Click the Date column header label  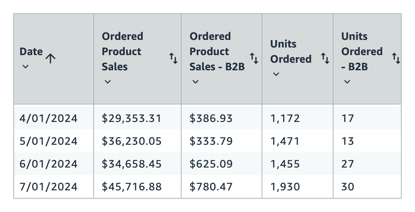point(31,52)
